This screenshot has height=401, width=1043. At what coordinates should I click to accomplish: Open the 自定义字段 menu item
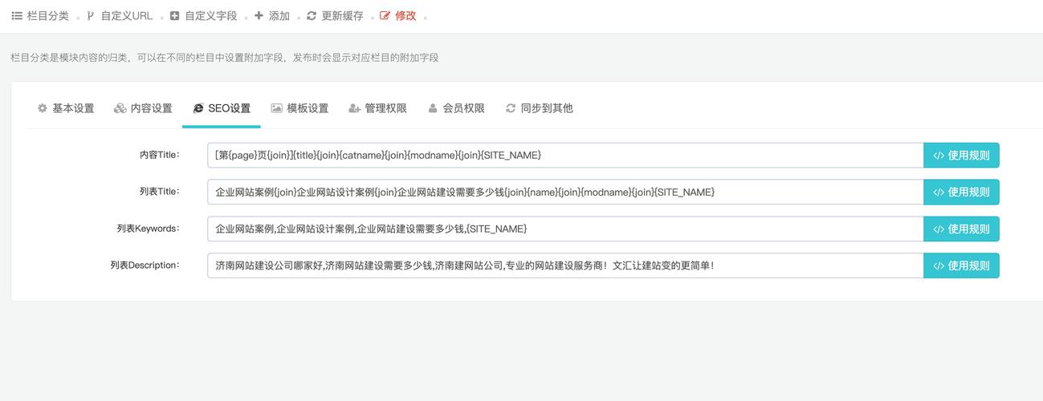204,16
